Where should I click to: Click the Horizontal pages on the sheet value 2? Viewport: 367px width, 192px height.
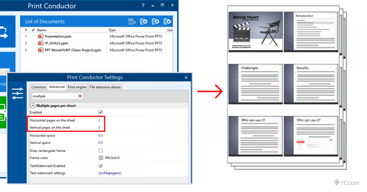click(x=99, y=120)
